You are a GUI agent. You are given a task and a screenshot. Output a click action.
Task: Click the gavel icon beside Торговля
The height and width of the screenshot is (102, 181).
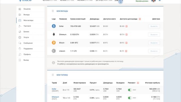20,26
